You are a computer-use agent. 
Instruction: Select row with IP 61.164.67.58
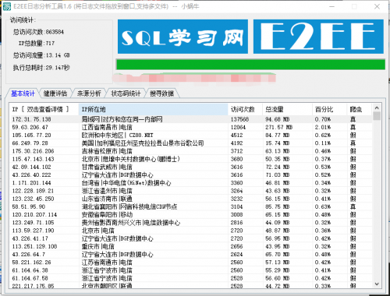tap(191, 278)
